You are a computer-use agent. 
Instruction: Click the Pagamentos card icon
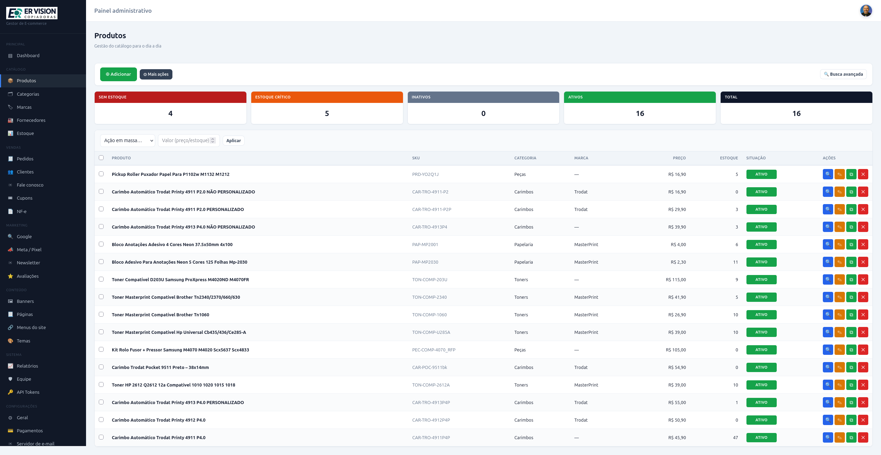[x=10, y=431]
